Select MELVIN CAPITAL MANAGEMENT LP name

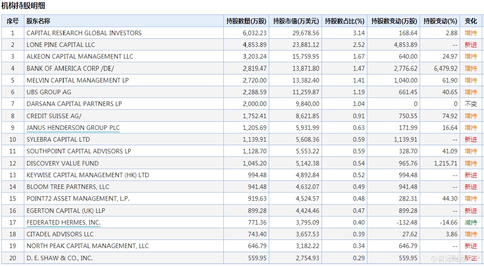[77, 80]
